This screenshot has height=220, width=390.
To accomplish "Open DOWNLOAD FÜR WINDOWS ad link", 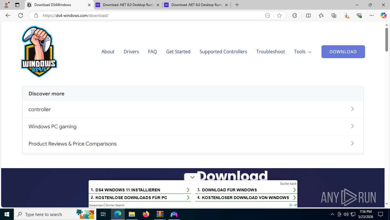I will pos(246,190).
